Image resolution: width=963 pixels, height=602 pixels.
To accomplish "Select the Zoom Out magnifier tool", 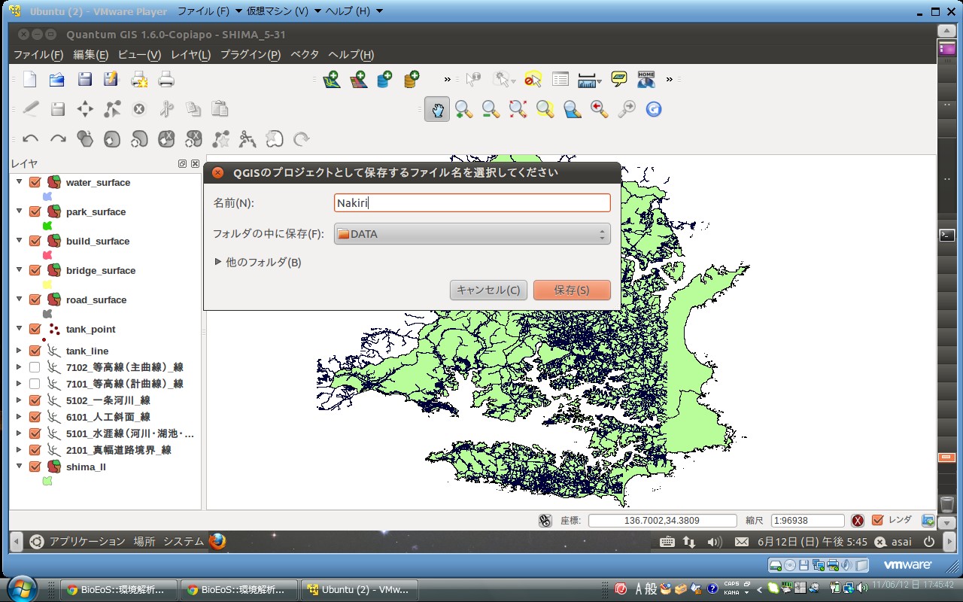I will coord(491,109).
